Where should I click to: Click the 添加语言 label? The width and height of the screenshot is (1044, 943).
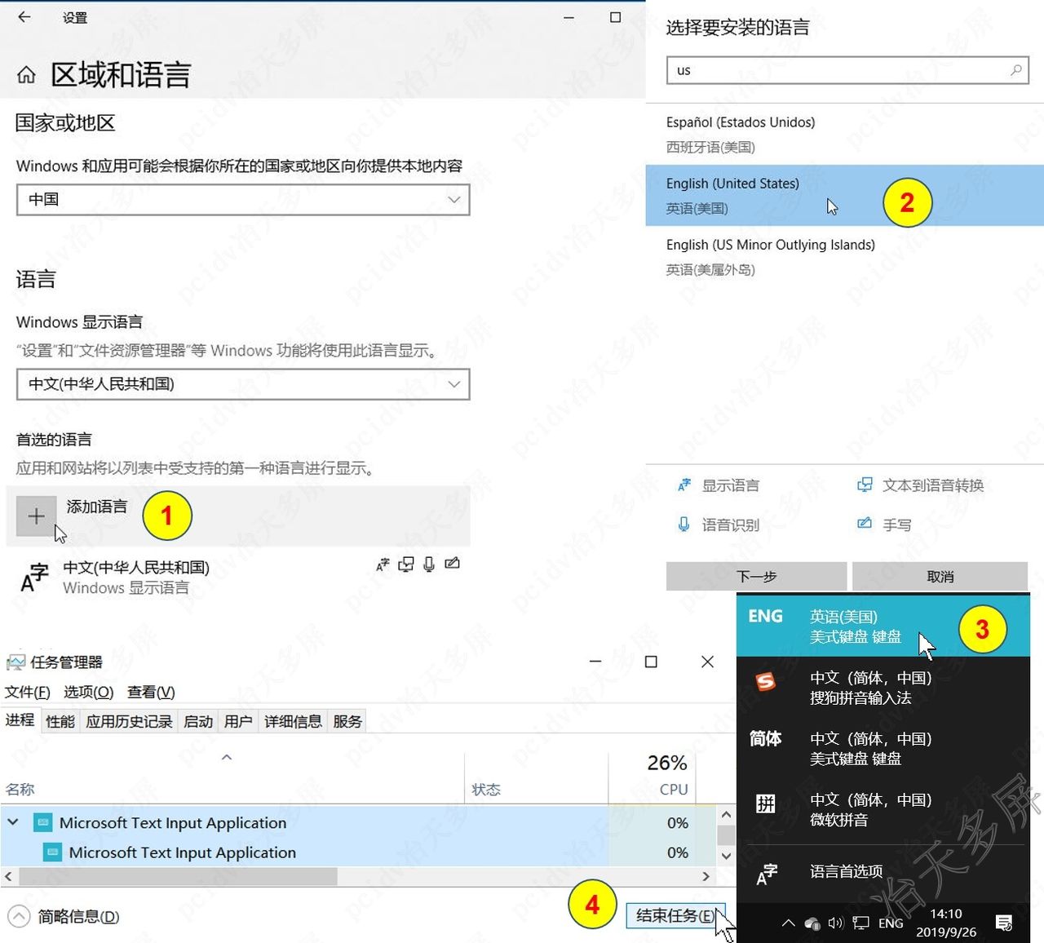[x=97, y=507]
